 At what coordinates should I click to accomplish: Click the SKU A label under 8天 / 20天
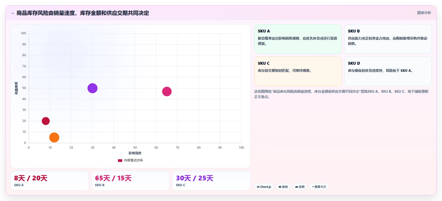click(19, 185)
